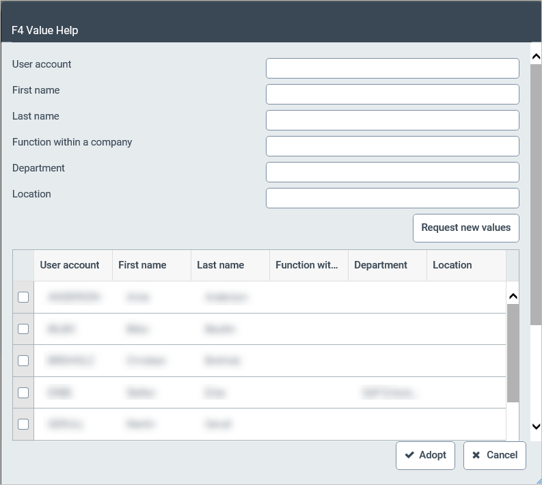The width and height of the screenshot is (542, 485).
Task: Click the results table vertical scrollbar thumb
Action: pos(513,352)
